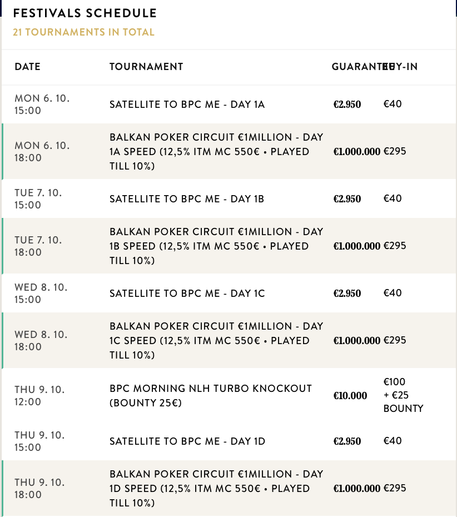
Task: Open Balkan Poker Circuit Day 1A Speed
Action: [x=216, y=151]
